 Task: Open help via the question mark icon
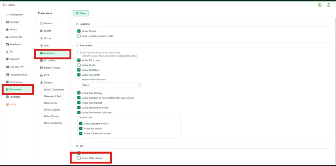328,5
